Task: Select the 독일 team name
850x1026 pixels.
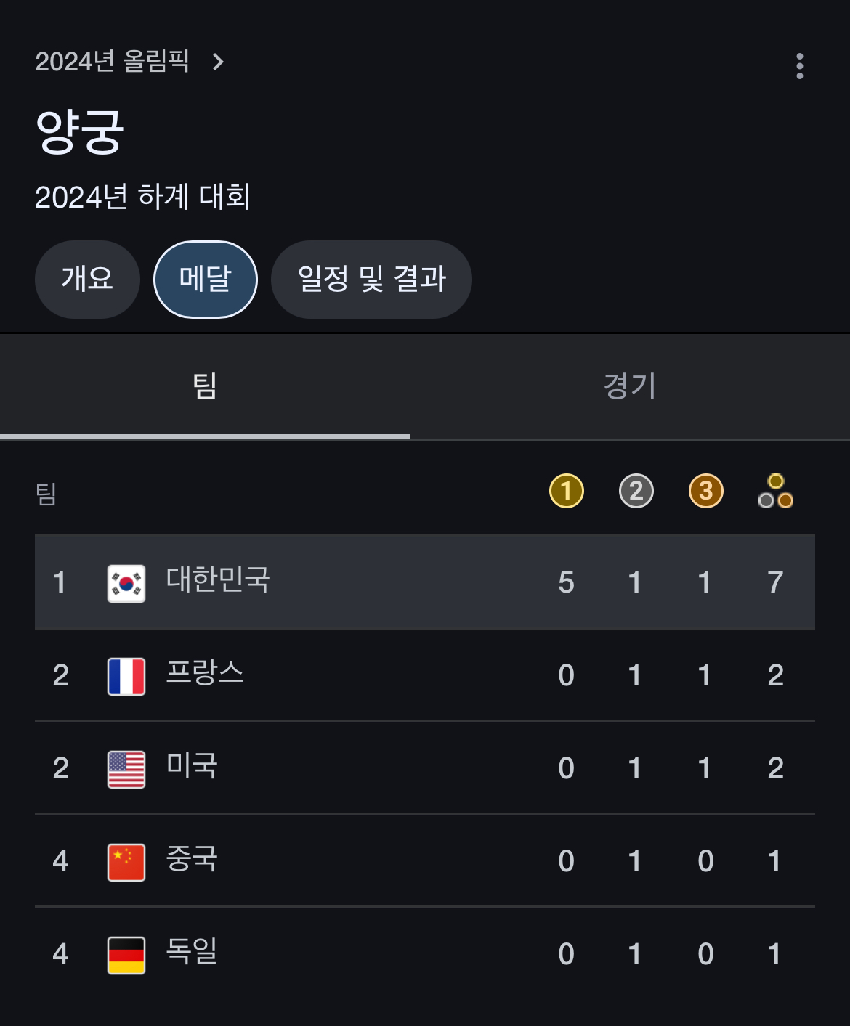Action: click(x=192, y=951)
